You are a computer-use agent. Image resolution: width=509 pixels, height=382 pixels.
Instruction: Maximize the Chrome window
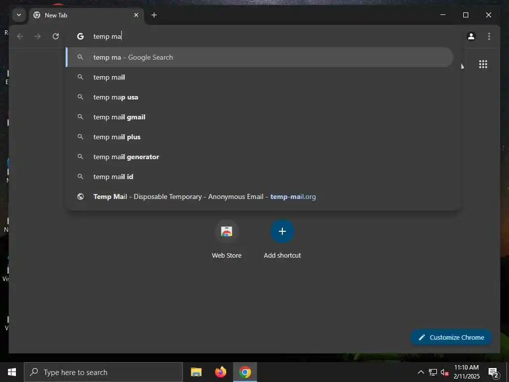tap(465, 15)
